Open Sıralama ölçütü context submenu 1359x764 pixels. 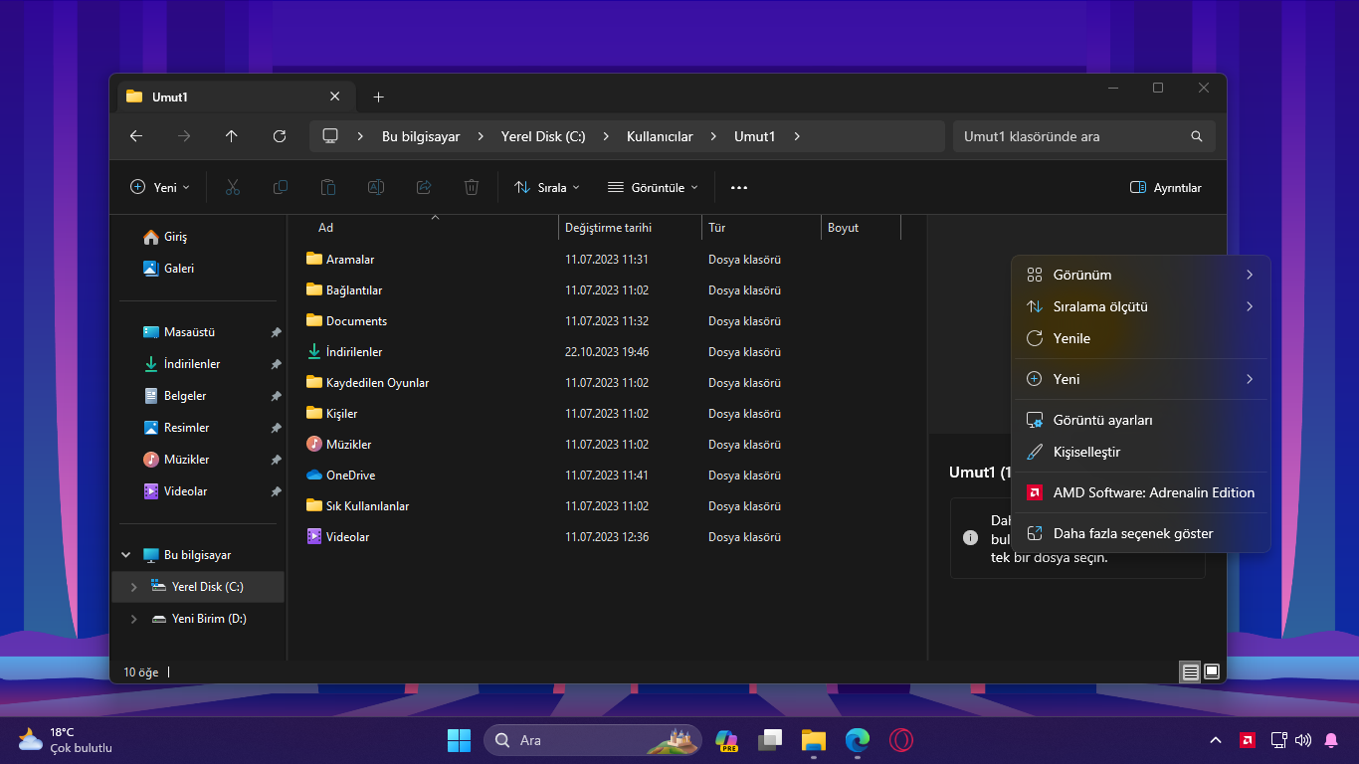(1141, 306)
